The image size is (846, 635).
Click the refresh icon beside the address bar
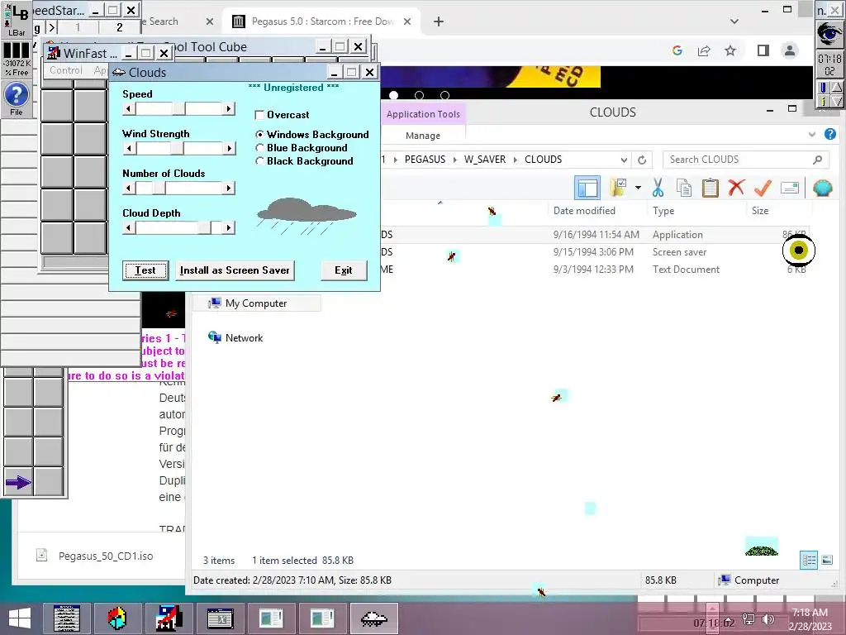coord(641,160)
